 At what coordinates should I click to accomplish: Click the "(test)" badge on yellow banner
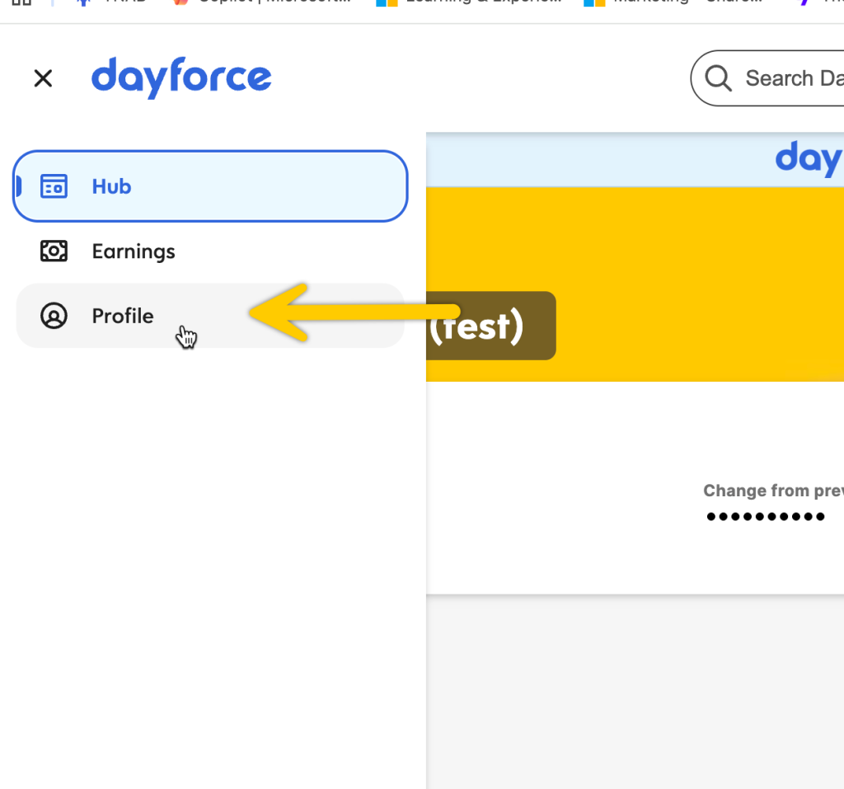click(x=490, y=326)
